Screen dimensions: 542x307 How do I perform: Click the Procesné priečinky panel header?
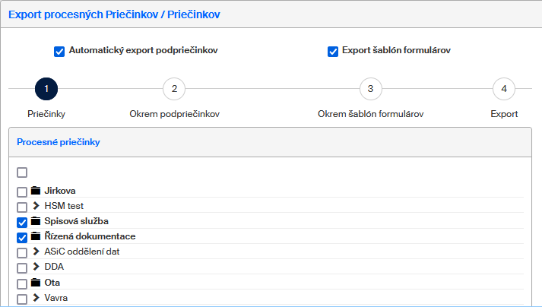(59, 142)
